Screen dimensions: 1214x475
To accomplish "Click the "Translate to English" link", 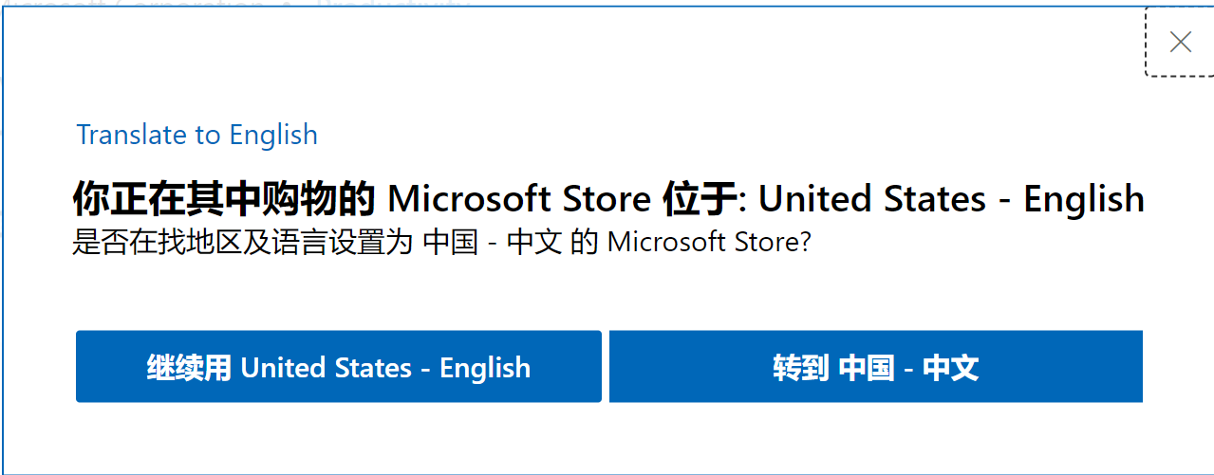I will (197, 135).
